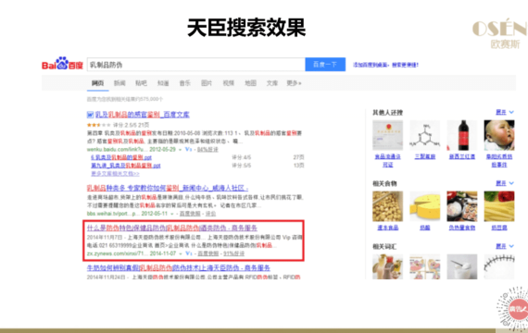Open 更多文库相关文档>> link
Screen dimensions: 528x333
(115, 174)
